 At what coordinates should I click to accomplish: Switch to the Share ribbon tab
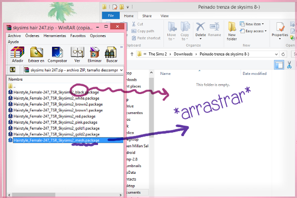click(147, 16)
